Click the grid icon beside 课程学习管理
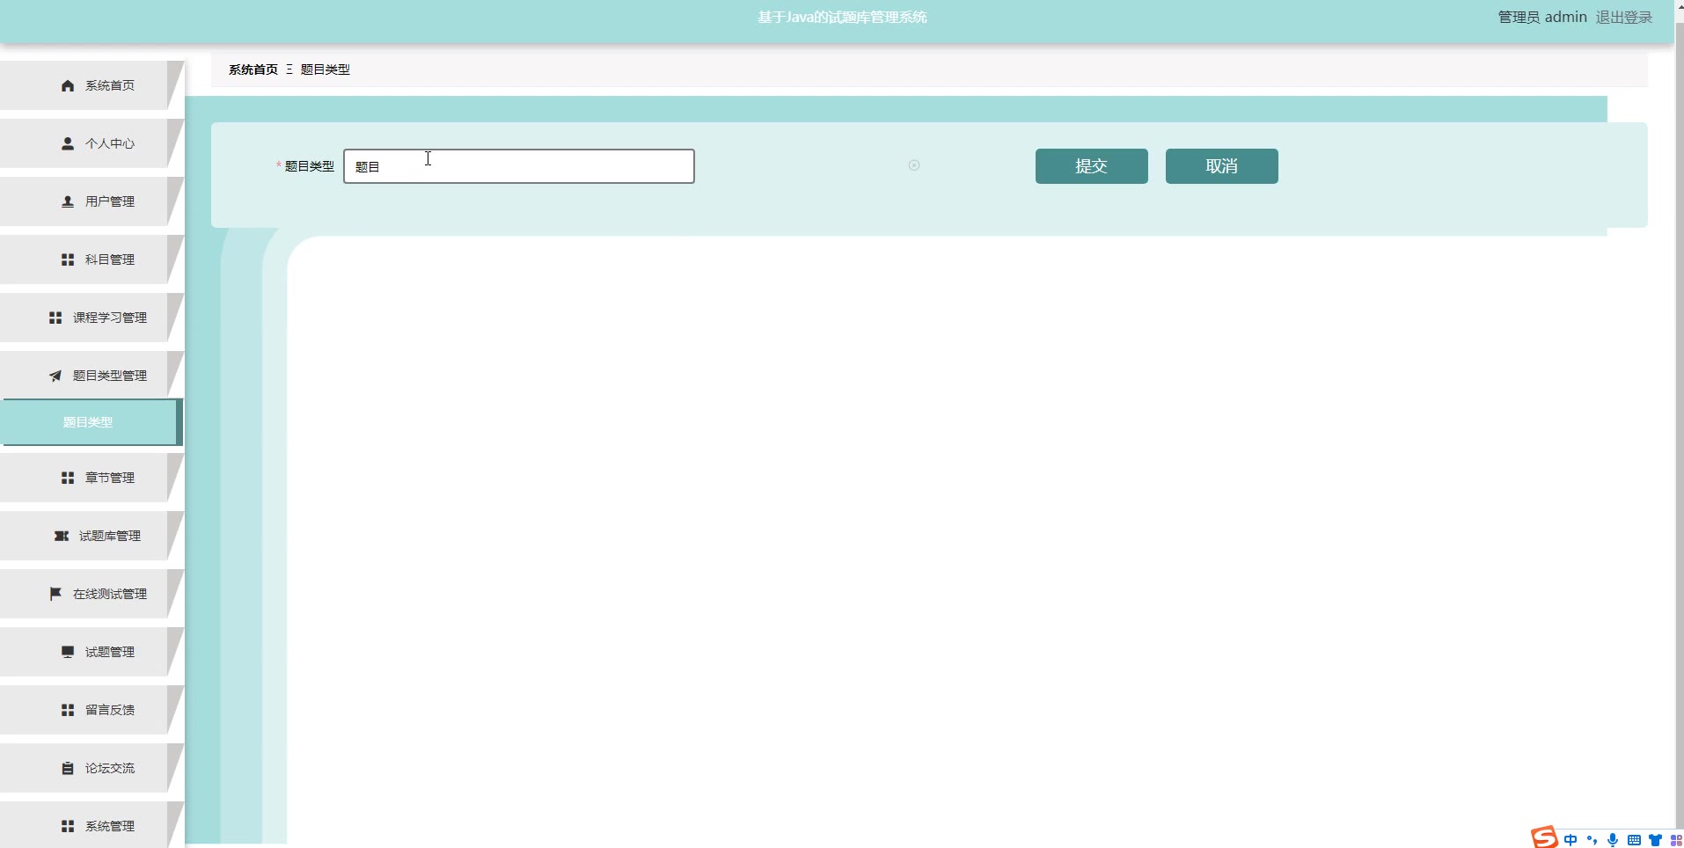Viewport: 1684px width, 848px height. [55, 318]
